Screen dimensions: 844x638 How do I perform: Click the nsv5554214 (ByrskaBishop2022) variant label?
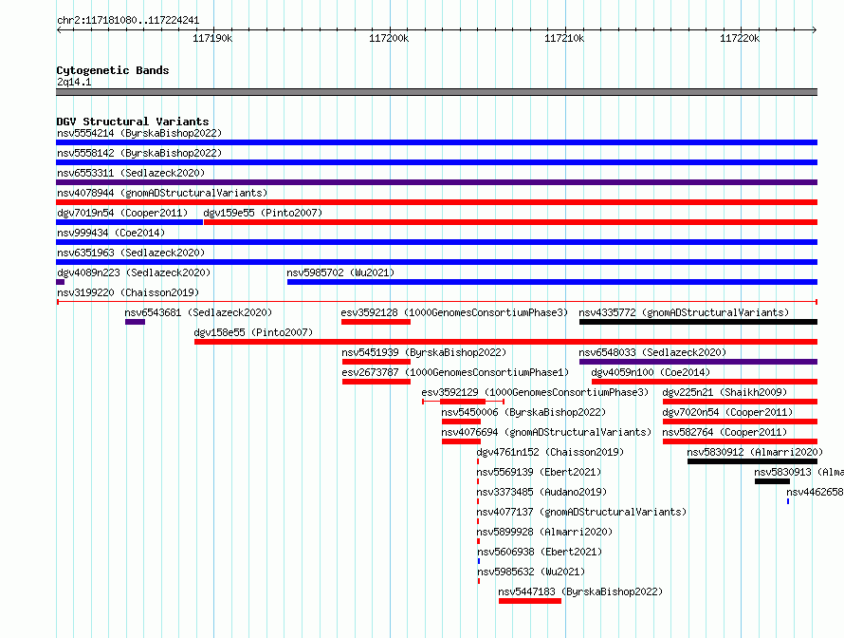coord(139,133)
